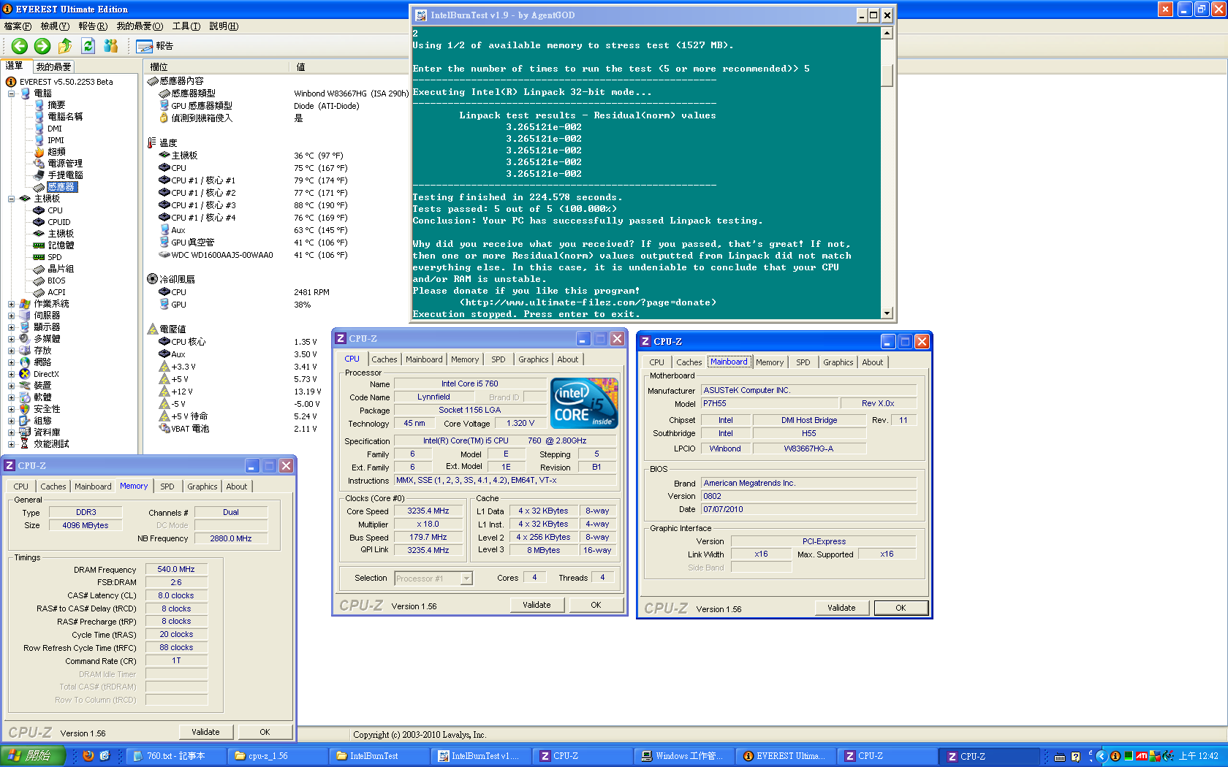This screenshot has height=767, width=1228.
Task: Open the 工具(T) menu
Action: [x=186, y=26]
